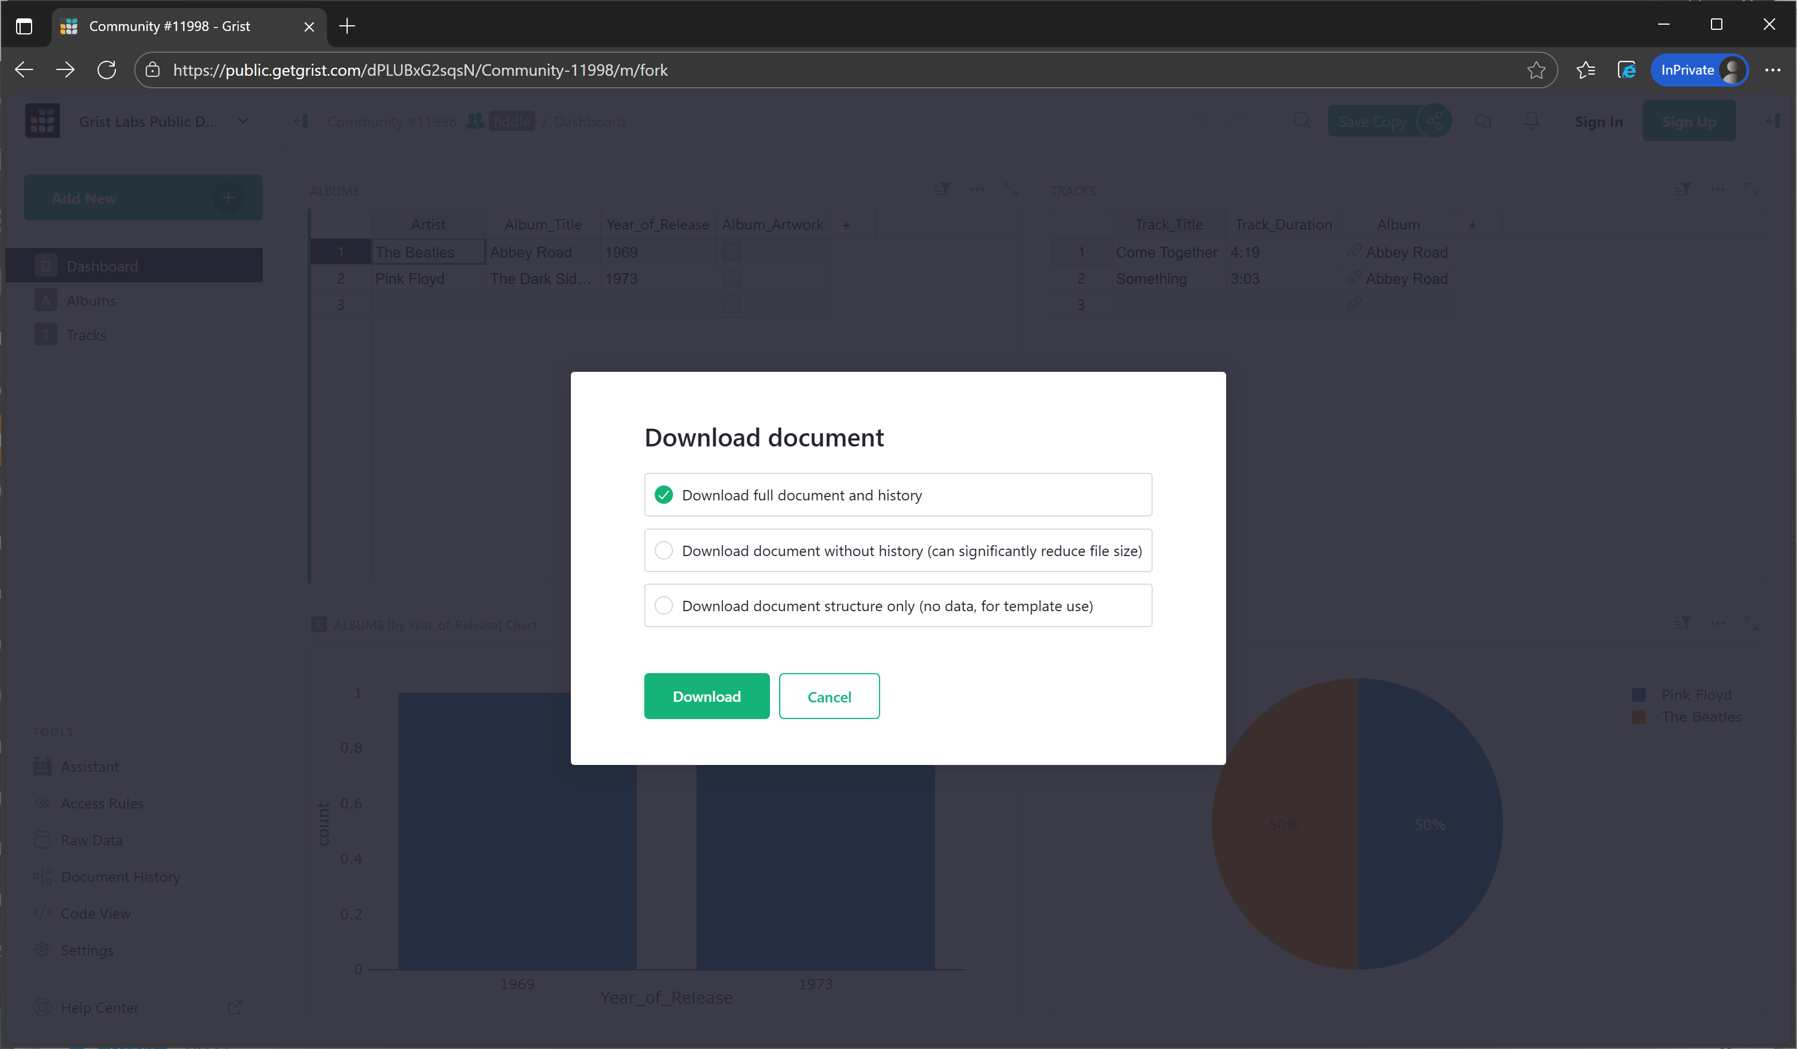Open the discussion comments icon
Screen dimensions: 1797x1049
[x=1483, y=121]
